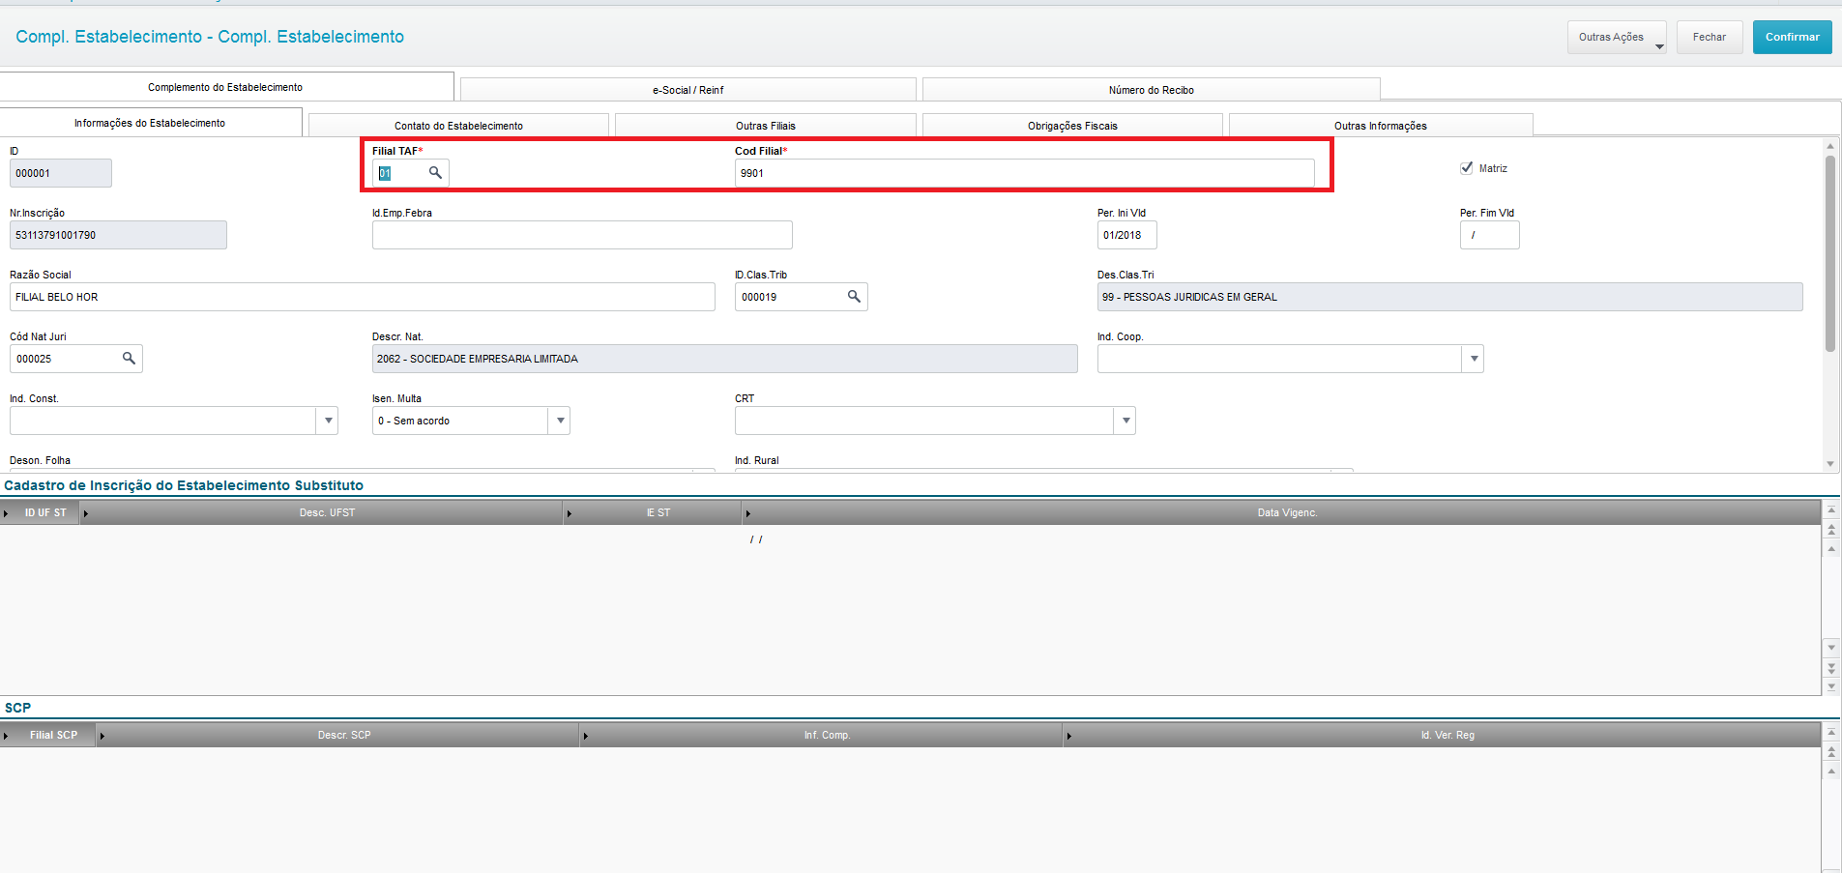Switch to the Número do Recibo tab
The width and height of the screenshot is (1842, 873).
[1151, 90]
